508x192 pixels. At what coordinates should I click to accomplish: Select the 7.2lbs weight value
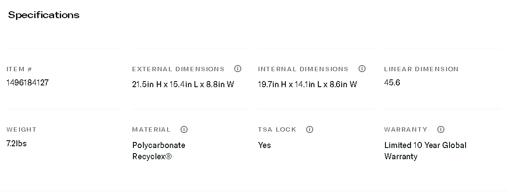[16, 144]
